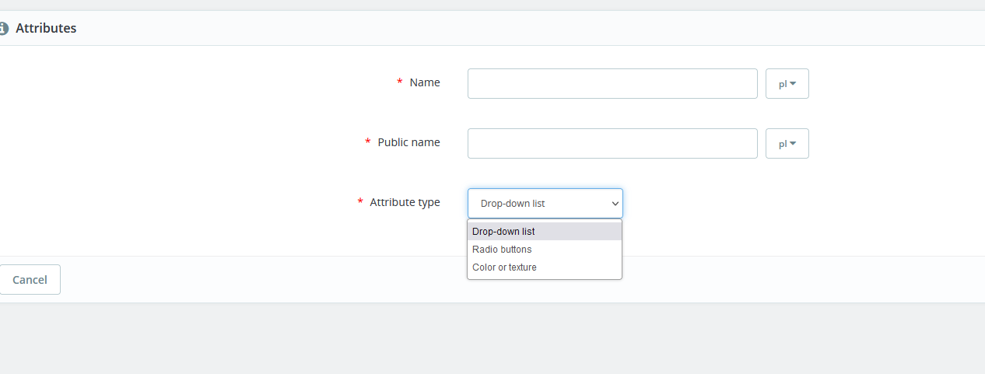Screen dimensions: 985x374
Task: Click the Attributes panel heading text
Action: (46, 28)
